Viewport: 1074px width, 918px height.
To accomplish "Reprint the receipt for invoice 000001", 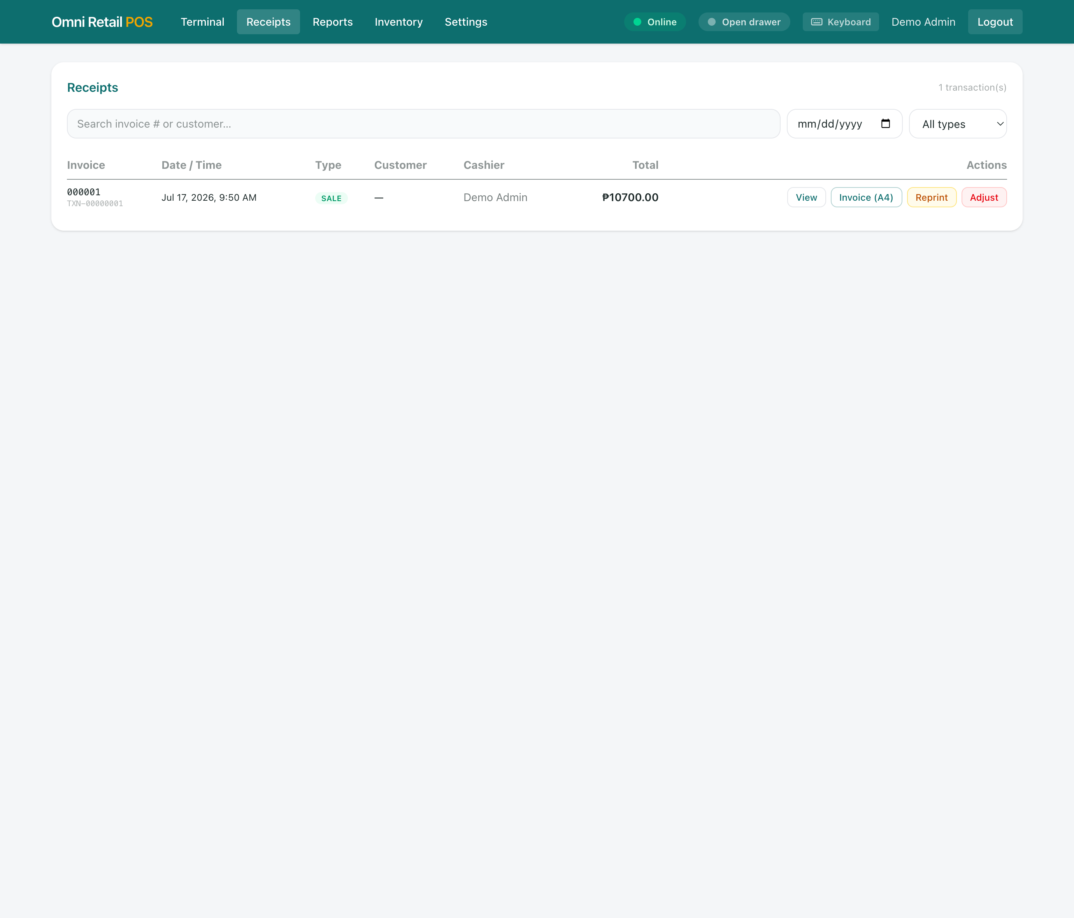I will tap(931, 197).
